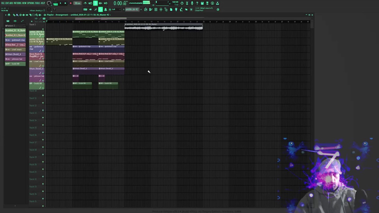Viewport: 379px width, 213px height.
Task: Click the scissors icon in top toolbar
Action: [187, 3]
